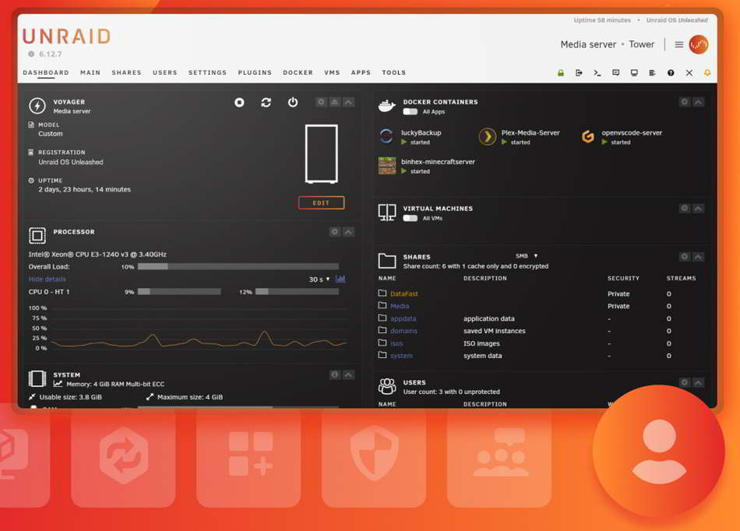Open the Voyager panel gear settings
740x531 pixels.
pos(321,102)
